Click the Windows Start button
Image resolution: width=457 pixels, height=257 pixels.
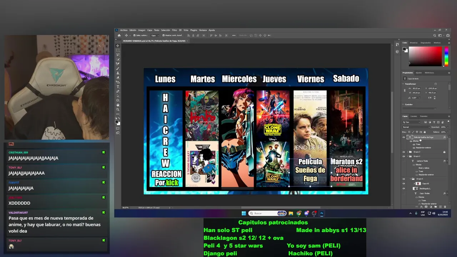(244, 213)
